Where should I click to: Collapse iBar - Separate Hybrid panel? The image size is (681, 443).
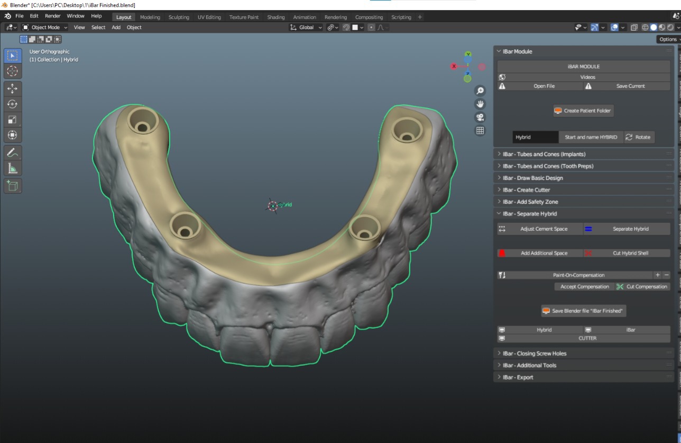pos(584,214)
